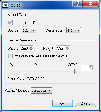Confirm the resize with the OK button
Screen dimensions: 101x112
[x=63, y=103]
